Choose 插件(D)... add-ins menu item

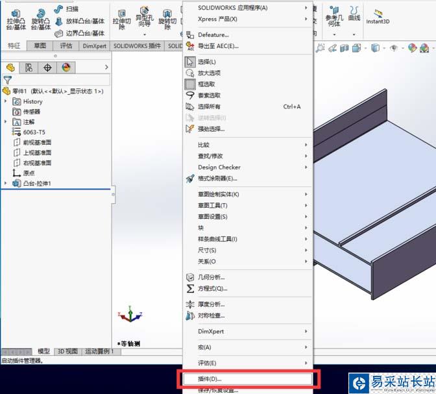point(248,379)
